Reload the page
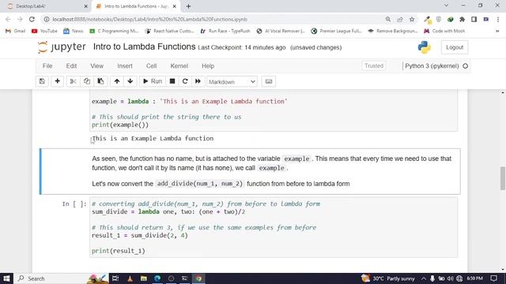 [x=32, y=19]
